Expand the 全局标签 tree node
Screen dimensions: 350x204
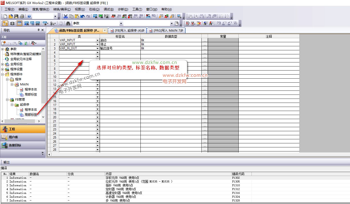point(3,64)
